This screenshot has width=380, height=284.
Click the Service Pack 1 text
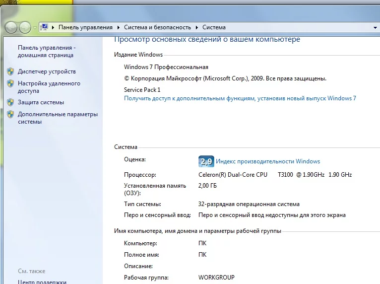point(142,90)
